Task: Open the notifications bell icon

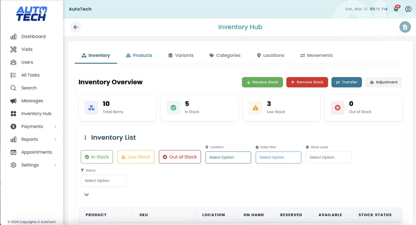Action: (x=396, y=9)
